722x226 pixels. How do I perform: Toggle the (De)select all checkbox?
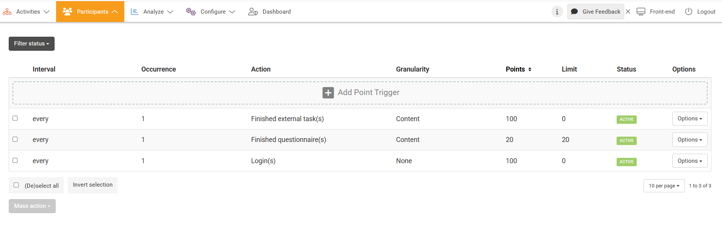point(16,185)
